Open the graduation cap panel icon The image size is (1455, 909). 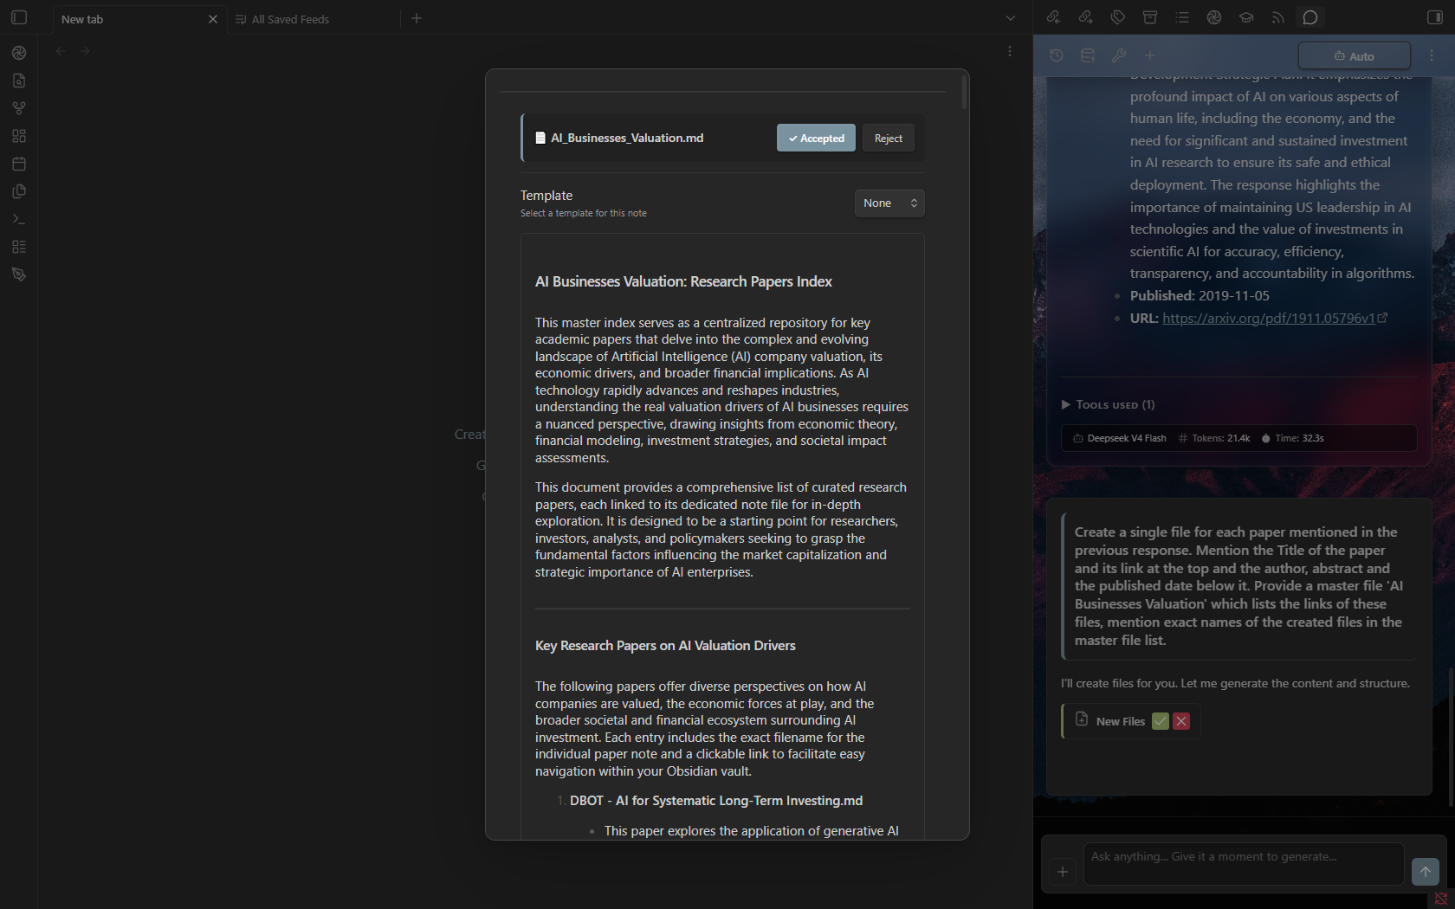click(x=1246, y=17)
